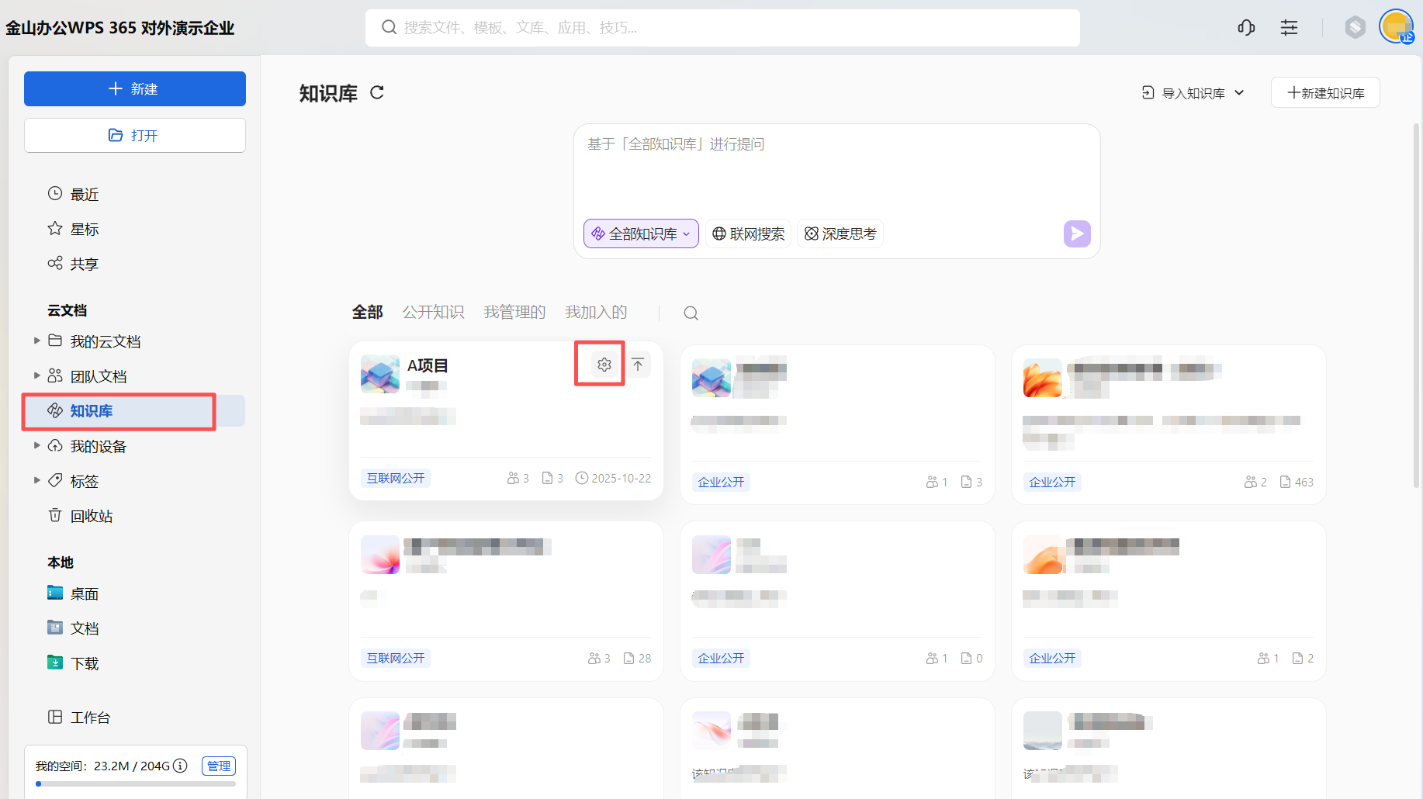Click the 本地 section heading
This screenshot has width=1423, height=799.
pos(61,562)
